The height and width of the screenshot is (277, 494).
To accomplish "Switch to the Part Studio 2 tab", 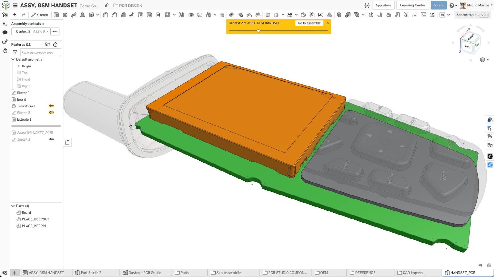I will click(90, 273).
